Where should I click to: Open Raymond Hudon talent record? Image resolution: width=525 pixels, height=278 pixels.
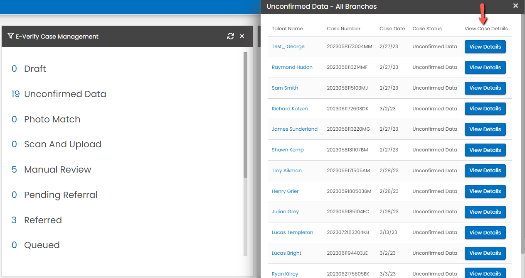(292, 67)
